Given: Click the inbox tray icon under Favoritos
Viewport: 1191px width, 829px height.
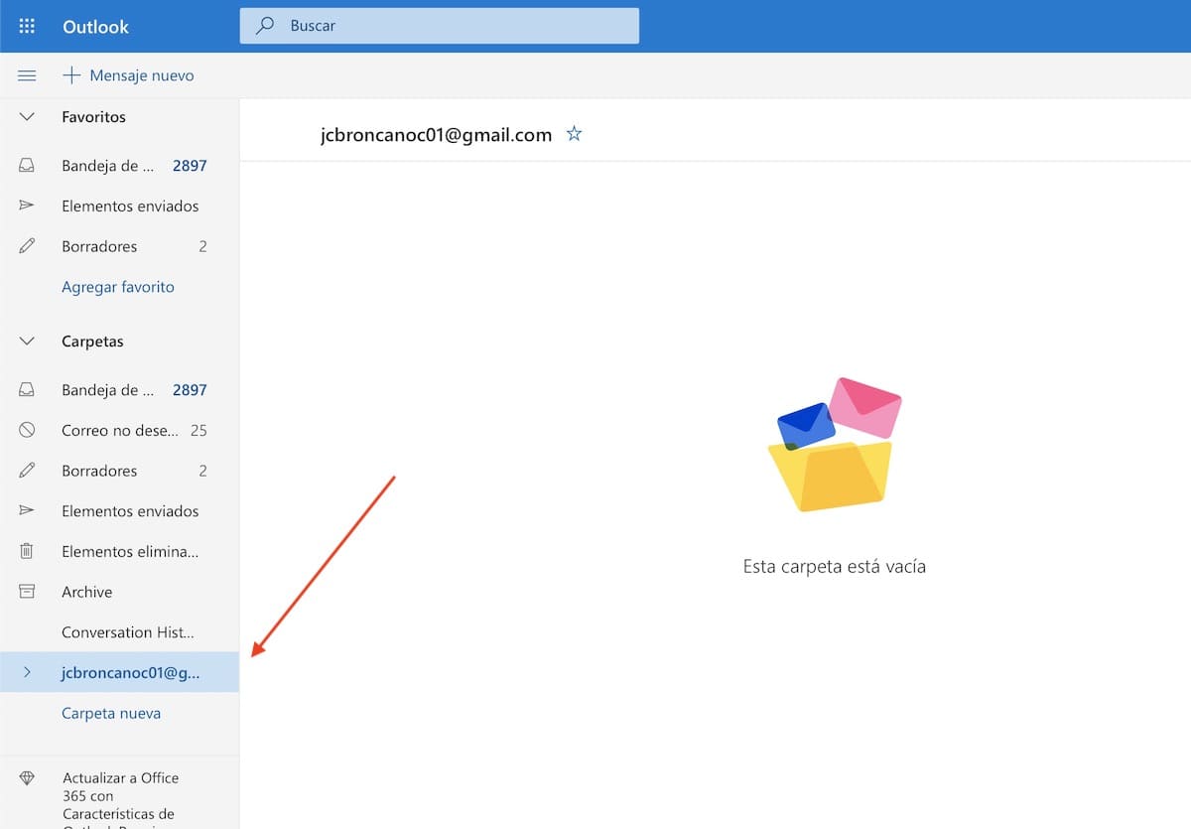Looking at the screenshot, I should tap(27, 166).
